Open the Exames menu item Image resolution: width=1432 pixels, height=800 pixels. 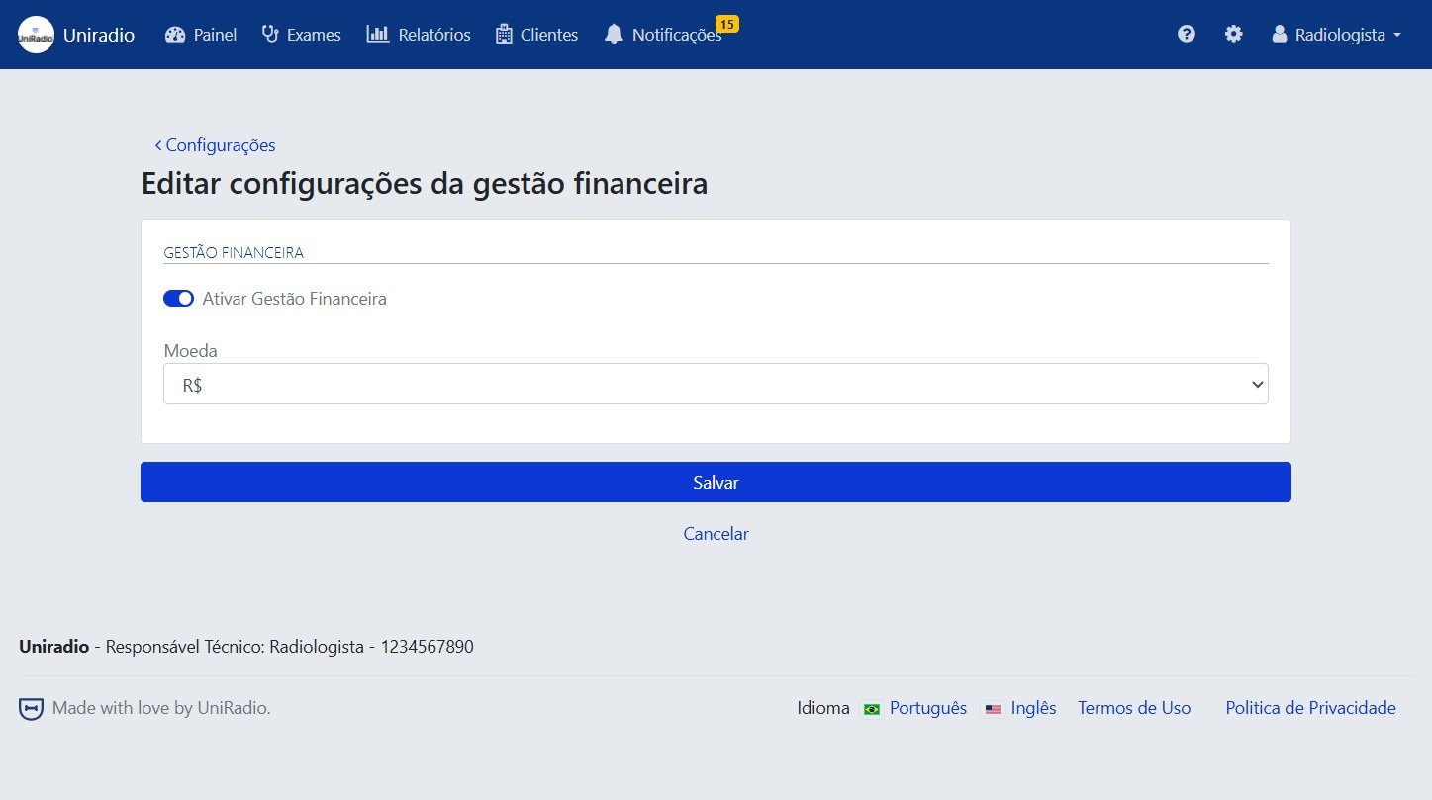[x=302, y=35]
